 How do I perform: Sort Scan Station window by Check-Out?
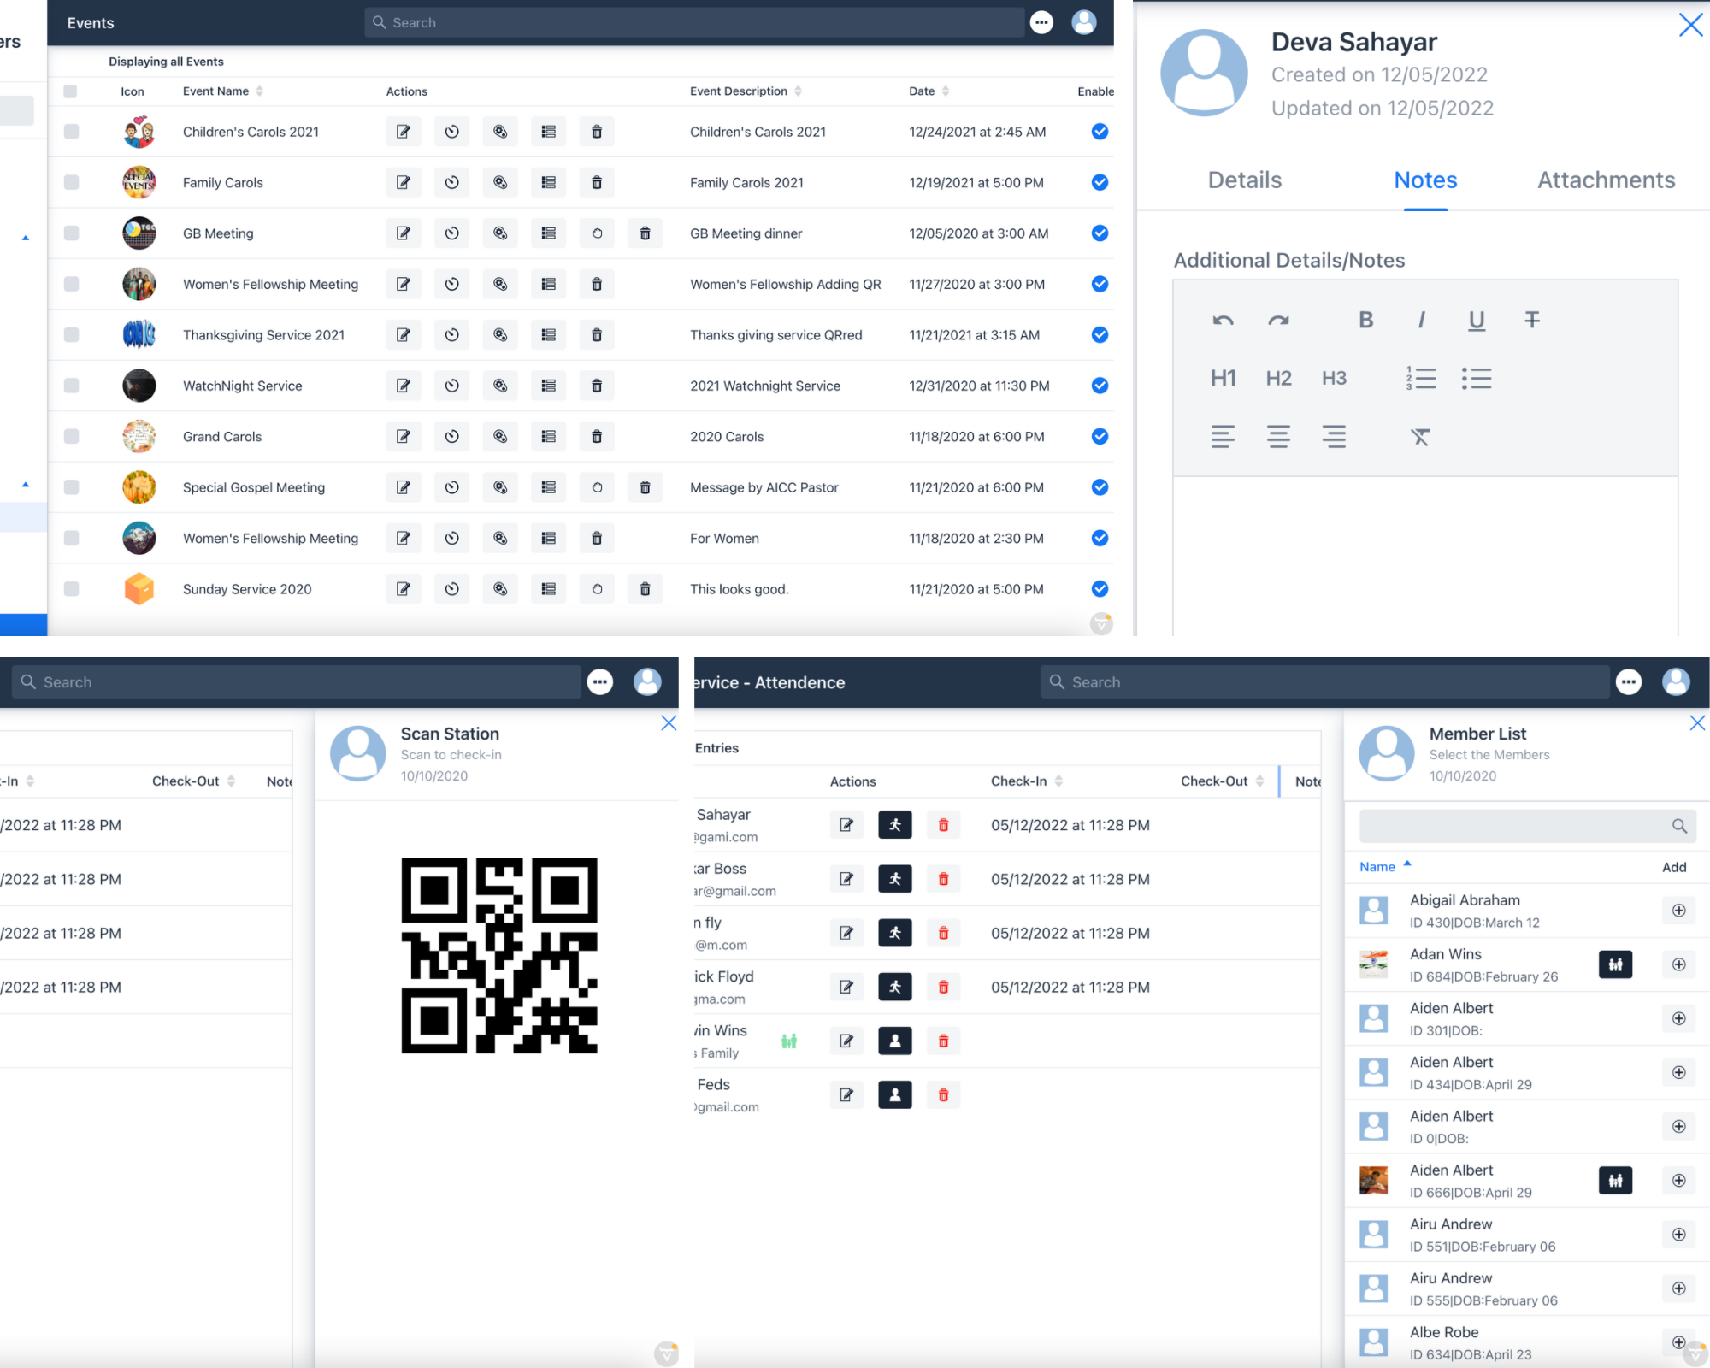coord(193,781)
